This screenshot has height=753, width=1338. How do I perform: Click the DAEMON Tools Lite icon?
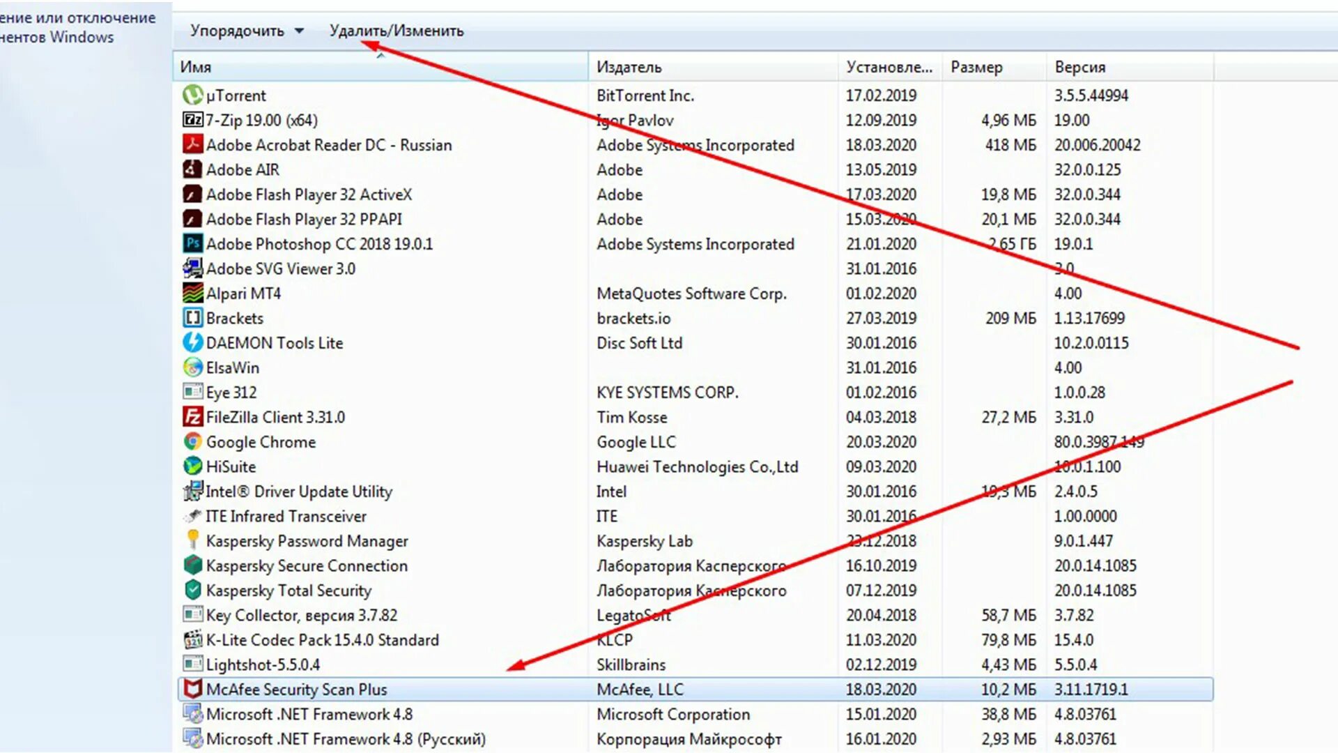[x=192, y=342]
